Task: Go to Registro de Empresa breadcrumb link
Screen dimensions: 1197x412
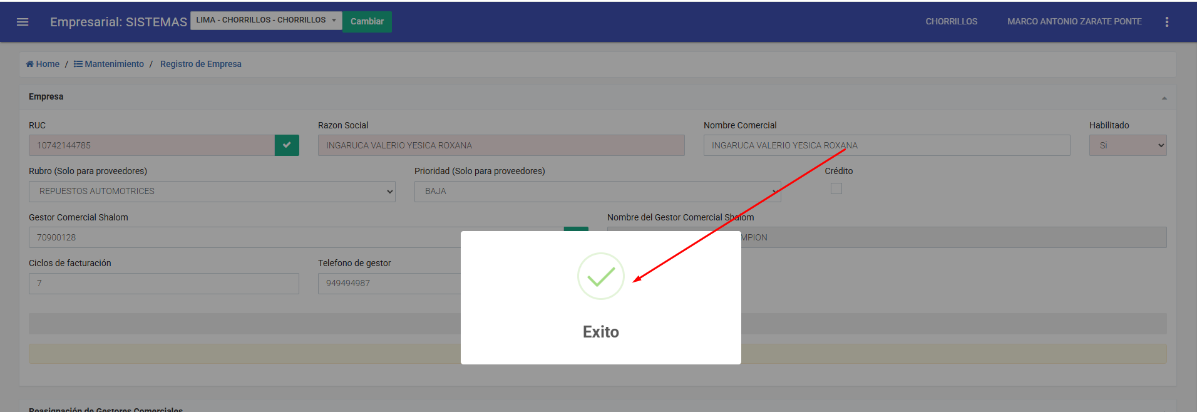Action: click(x=200, y=64)
